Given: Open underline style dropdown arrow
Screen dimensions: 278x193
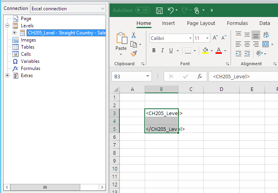Looking at the screenshot, I should (x=178, y=51).
